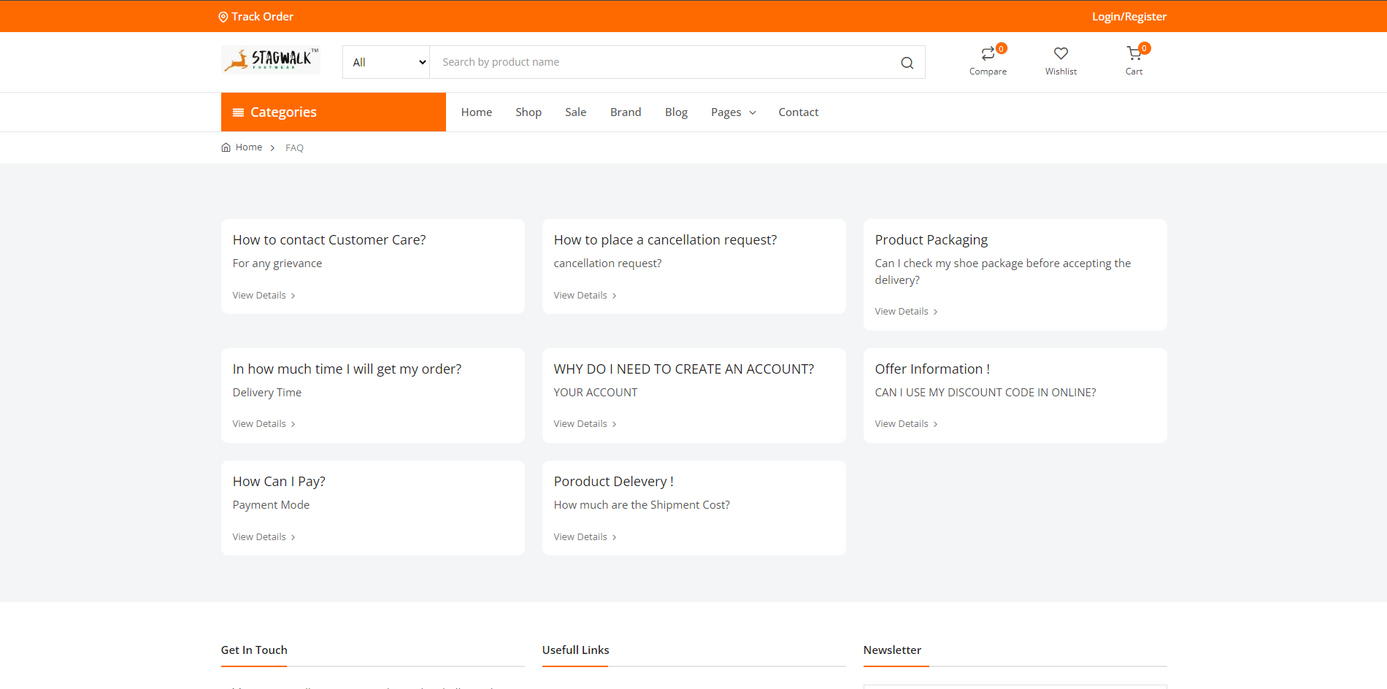Click the Track Order location pin icon
This screenshot has width=1387, height=689.
click(x=223, y=17)
